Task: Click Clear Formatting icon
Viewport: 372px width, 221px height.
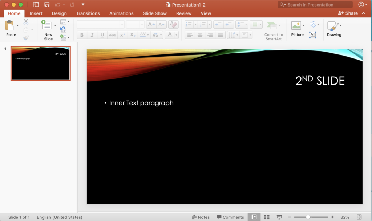Action: [173, 24]
